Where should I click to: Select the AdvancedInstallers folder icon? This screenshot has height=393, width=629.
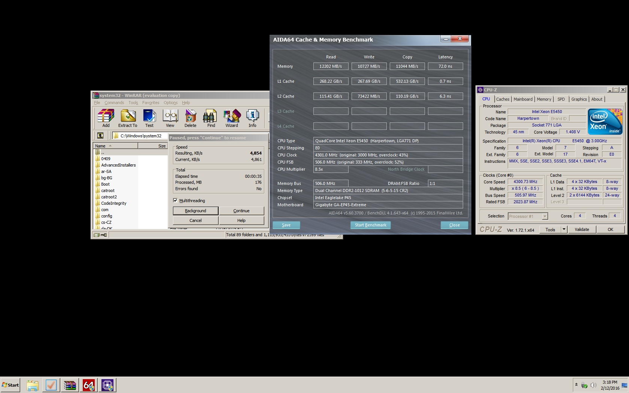tap(98, 165)
